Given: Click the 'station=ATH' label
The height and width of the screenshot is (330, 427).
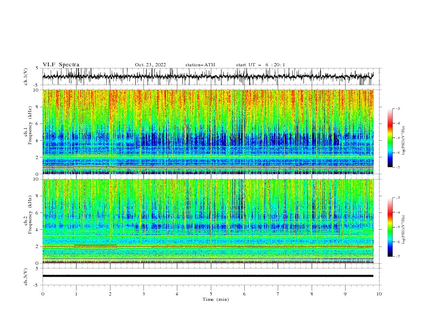Looking at the screenshot, I should pyautogui.click(x=200, y=65).
